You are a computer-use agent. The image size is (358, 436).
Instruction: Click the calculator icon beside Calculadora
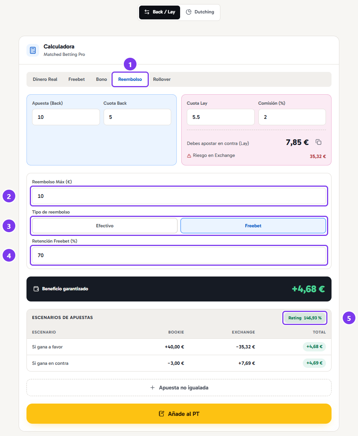click(x=33, y=50)
